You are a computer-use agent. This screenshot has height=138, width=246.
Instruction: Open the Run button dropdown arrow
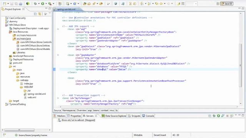pos(46,4)
